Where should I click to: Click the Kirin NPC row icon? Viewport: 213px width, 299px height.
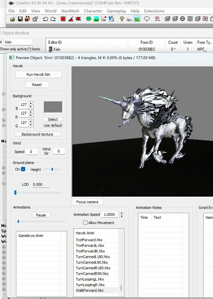coord(51,49)
